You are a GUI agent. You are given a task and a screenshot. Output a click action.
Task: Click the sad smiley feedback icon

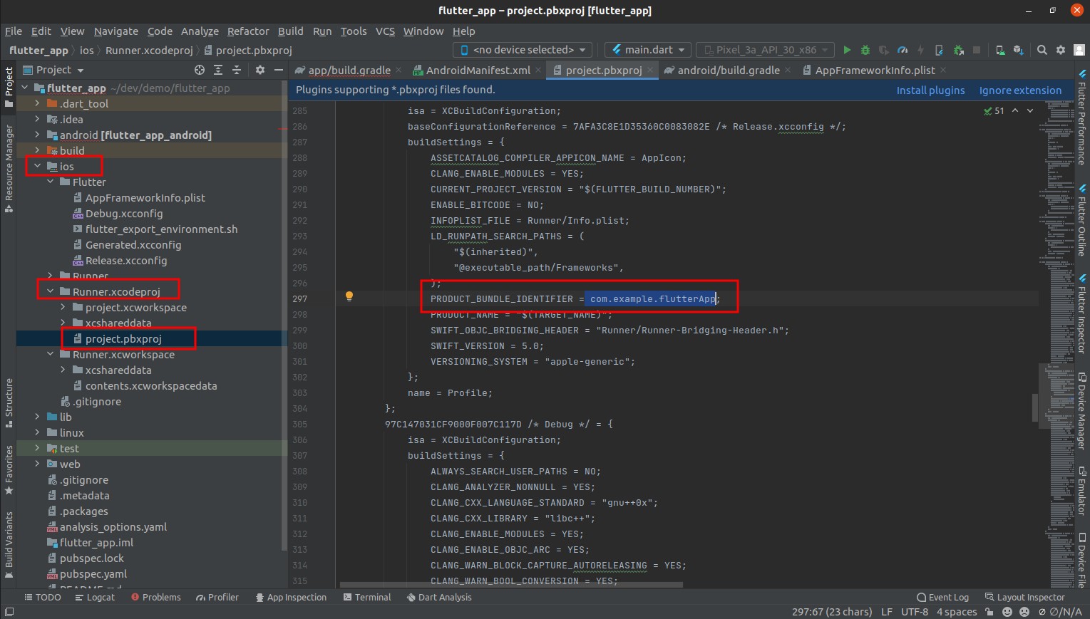tap(1024, 612)
